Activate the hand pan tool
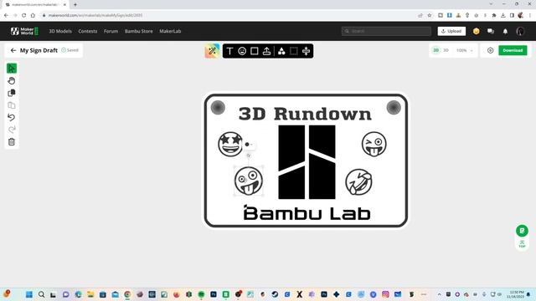This screenshot has width=536, height=301. (x=12, y=81)
